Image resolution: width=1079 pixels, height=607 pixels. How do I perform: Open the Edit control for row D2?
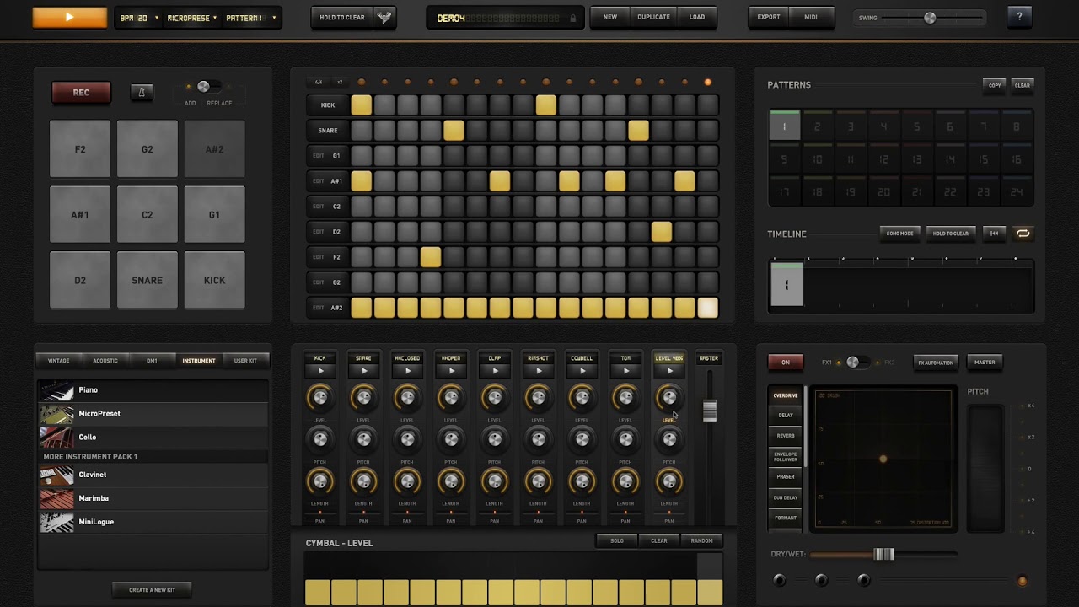[x=319, y=232]
